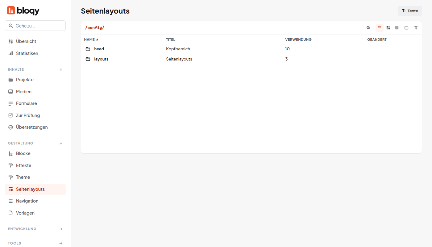Click the Blöcke icon in sidebar

point(10,153)
